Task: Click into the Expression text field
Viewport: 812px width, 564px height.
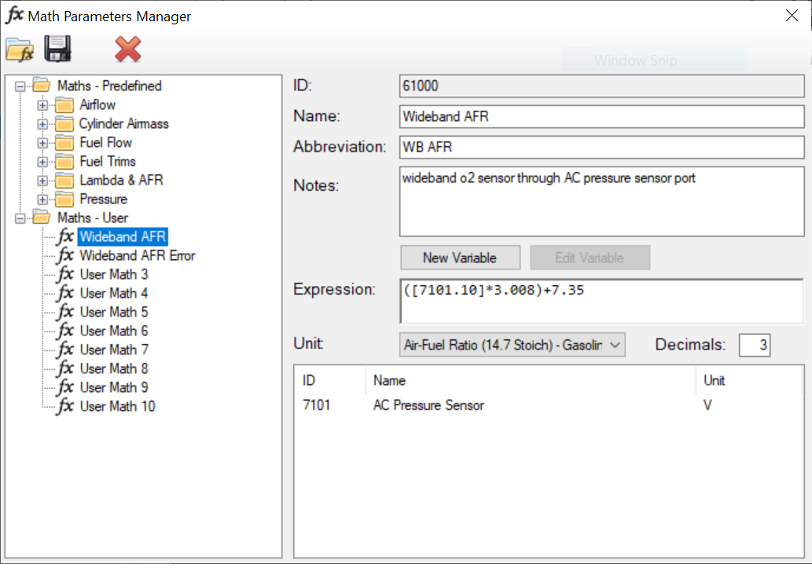Action: click(601, 301)
